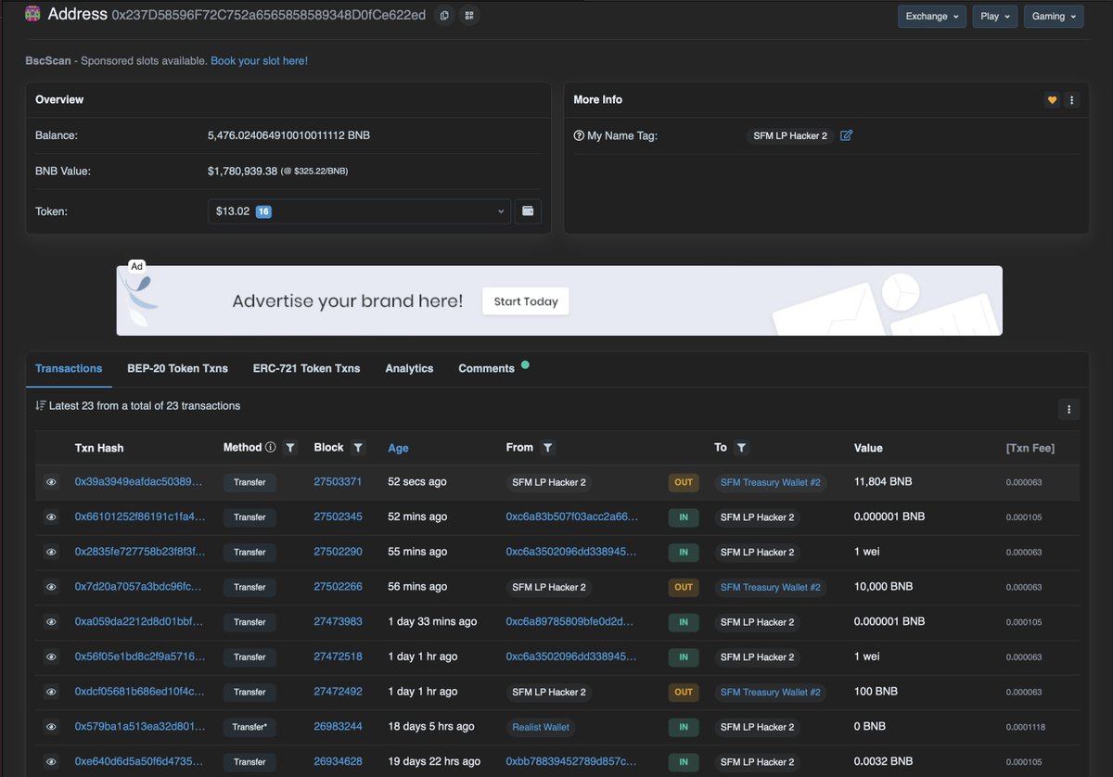Click the heart favorite icon in More Info

1052,100
